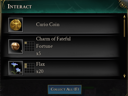Click the scroll down arrow on loot list
The height and width of the screenshot is (96, 128).
(x=124, y=76)
